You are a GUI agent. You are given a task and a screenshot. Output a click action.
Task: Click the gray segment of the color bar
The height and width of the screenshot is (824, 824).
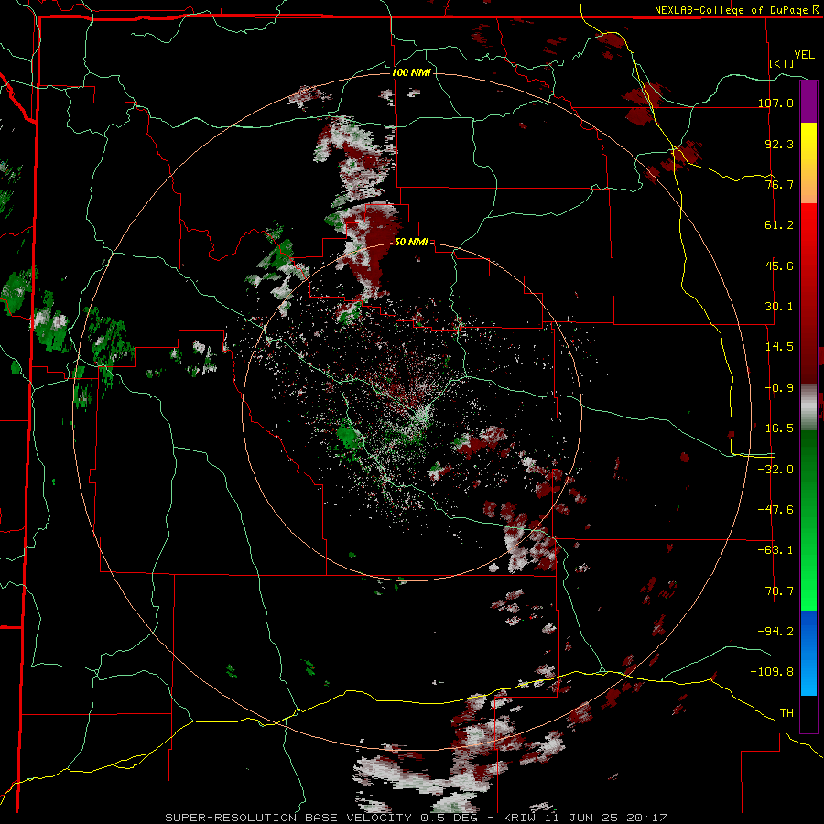808,407
